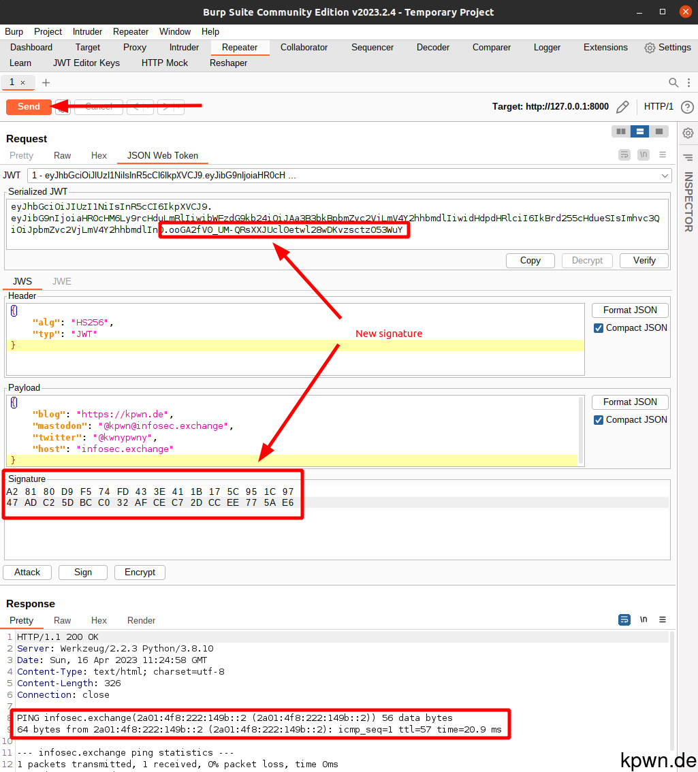698x772 pixels.
Task: Open the HTTP/1 help question mark icon
Action: pyautogui.click(x=687, y=107)
